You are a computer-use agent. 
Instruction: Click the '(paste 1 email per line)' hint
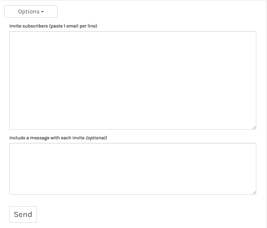click(73, 26)
